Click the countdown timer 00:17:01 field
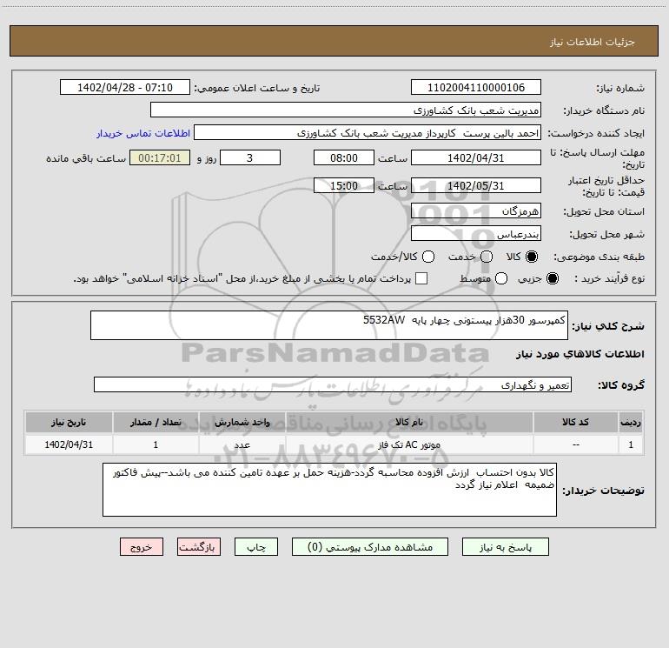Viewport: 669px width, 648px height. click(160, 157)
